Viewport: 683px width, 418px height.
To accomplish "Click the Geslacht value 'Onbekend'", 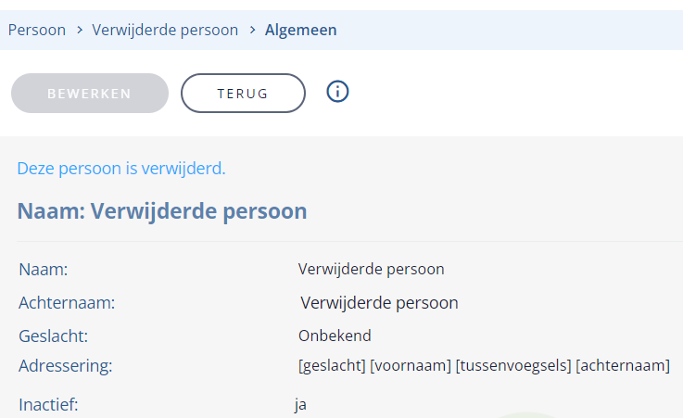I will (x=335, y=336).
